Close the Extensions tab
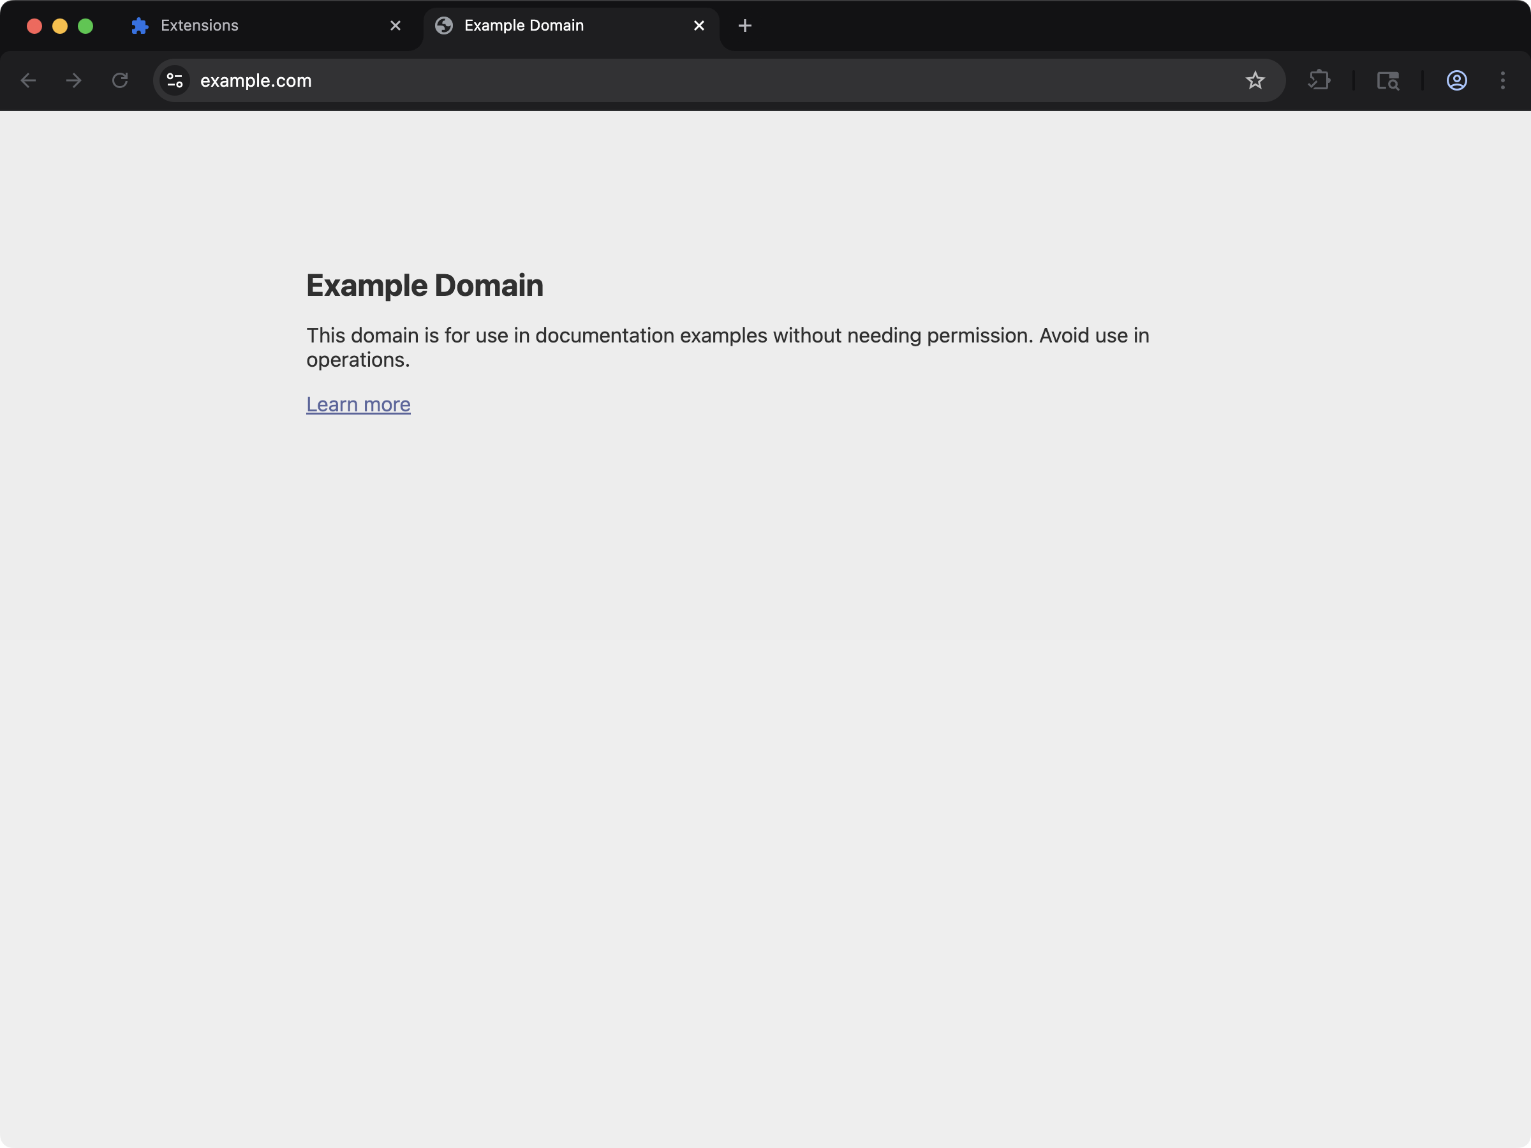 tap(396, 26)
